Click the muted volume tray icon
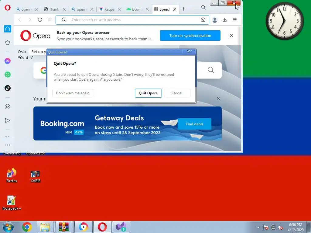 (280, 227)
